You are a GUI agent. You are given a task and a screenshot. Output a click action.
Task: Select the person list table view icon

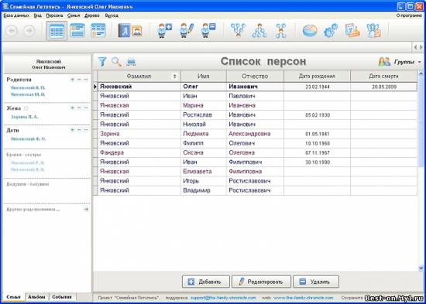pos(57,31)
